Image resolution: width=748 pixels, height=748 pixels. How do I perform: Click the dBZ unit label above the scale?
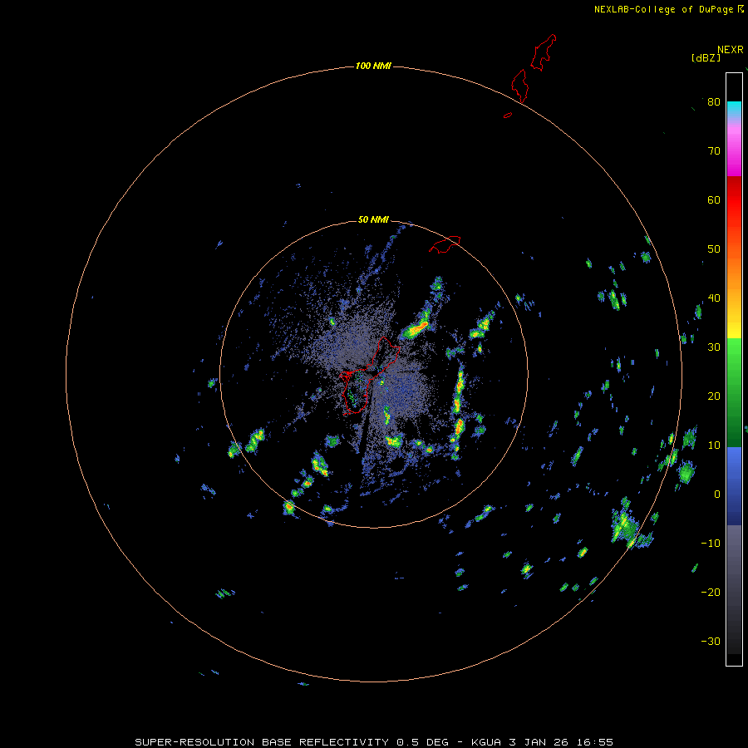(706, 58)
